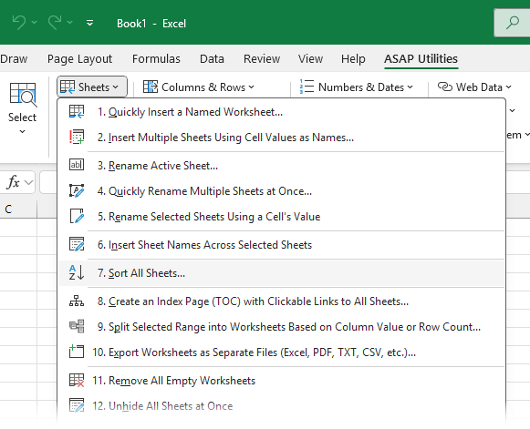The width and height of the screenshot is (530, 429).
Task: Choose Export Worksheets as Separate Files
Action: coord(281,352)
